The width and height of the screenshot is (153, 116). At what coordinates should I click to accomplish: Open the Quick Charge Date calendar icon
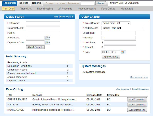(123, 52)
